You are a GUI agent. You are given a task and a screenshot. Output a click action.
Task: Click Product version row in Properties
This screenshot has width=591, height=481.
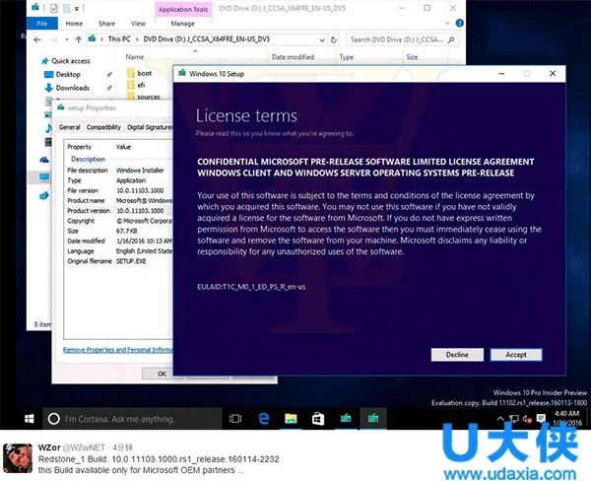[x=119, y=211]
